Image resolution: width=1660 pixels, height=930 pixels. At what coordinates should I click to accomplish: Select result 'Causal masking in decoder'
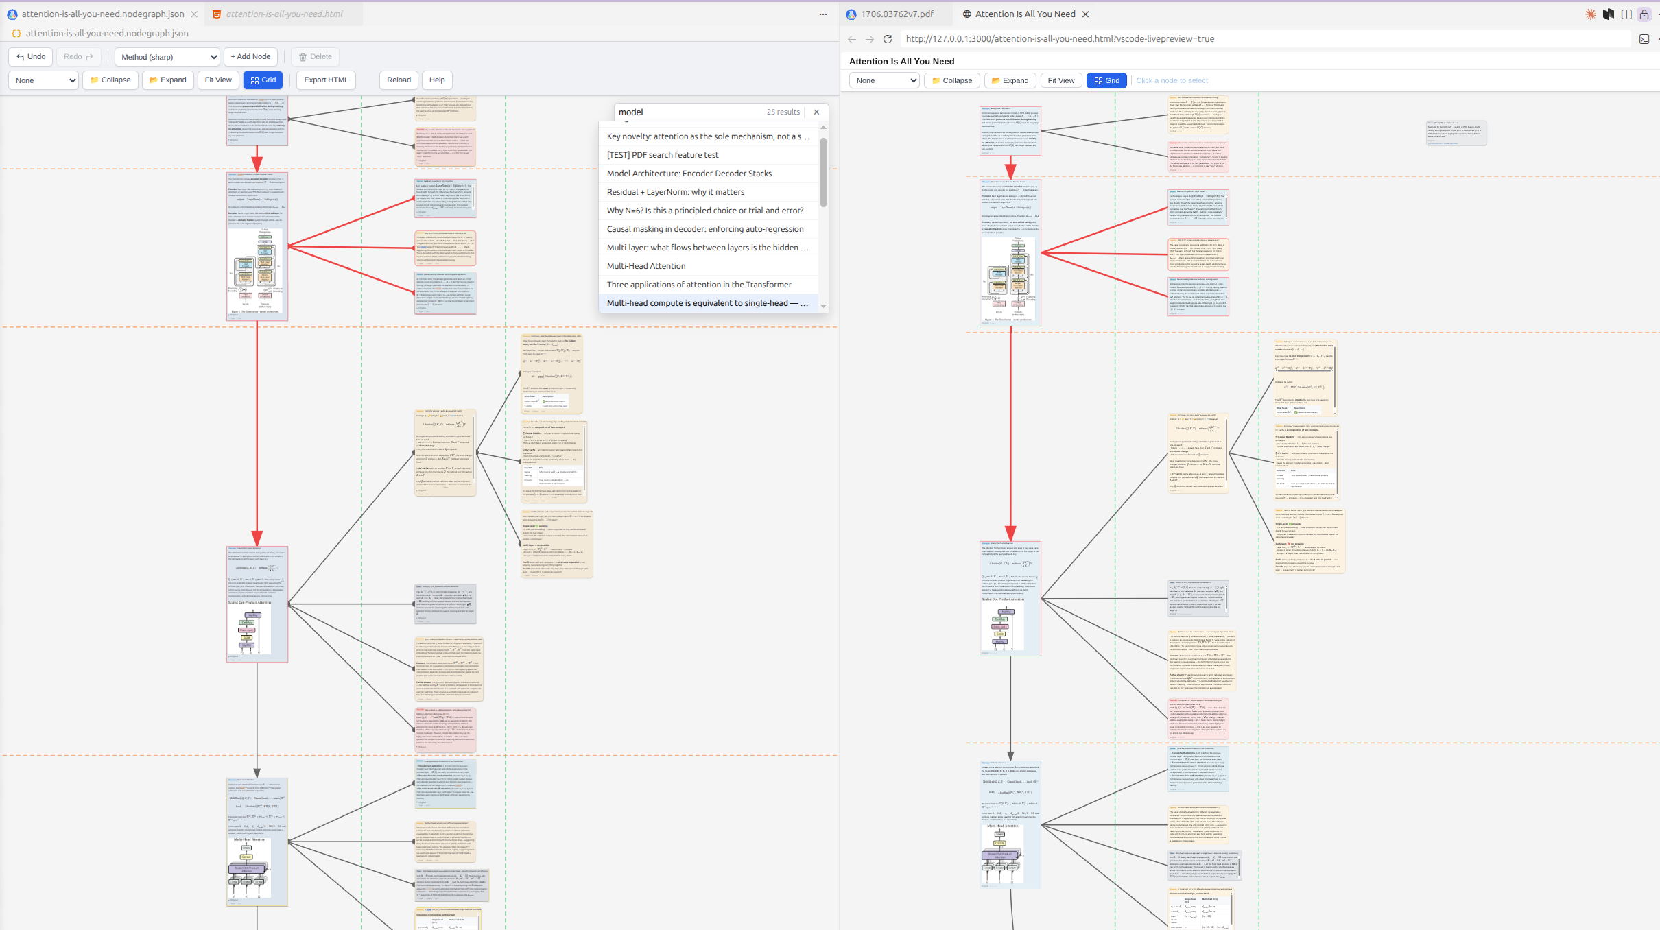709,229
